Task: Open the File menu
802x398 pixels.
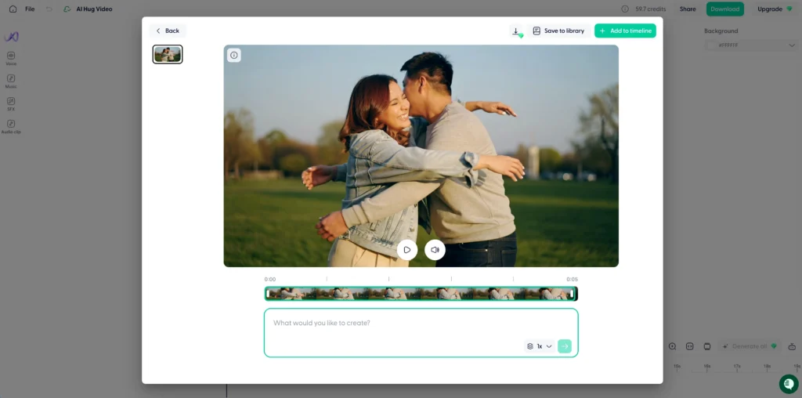Action: (30, 9)
